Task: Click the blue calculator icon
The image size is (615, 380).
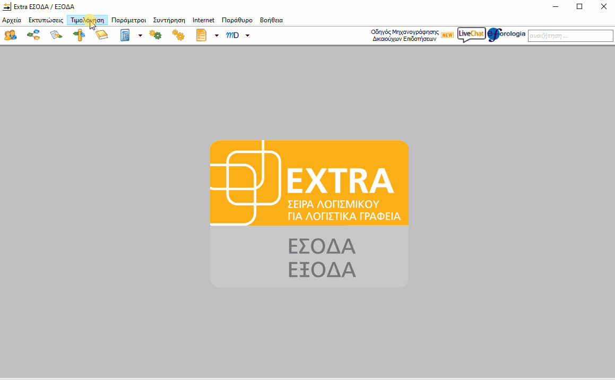Action: coord(125,36)
